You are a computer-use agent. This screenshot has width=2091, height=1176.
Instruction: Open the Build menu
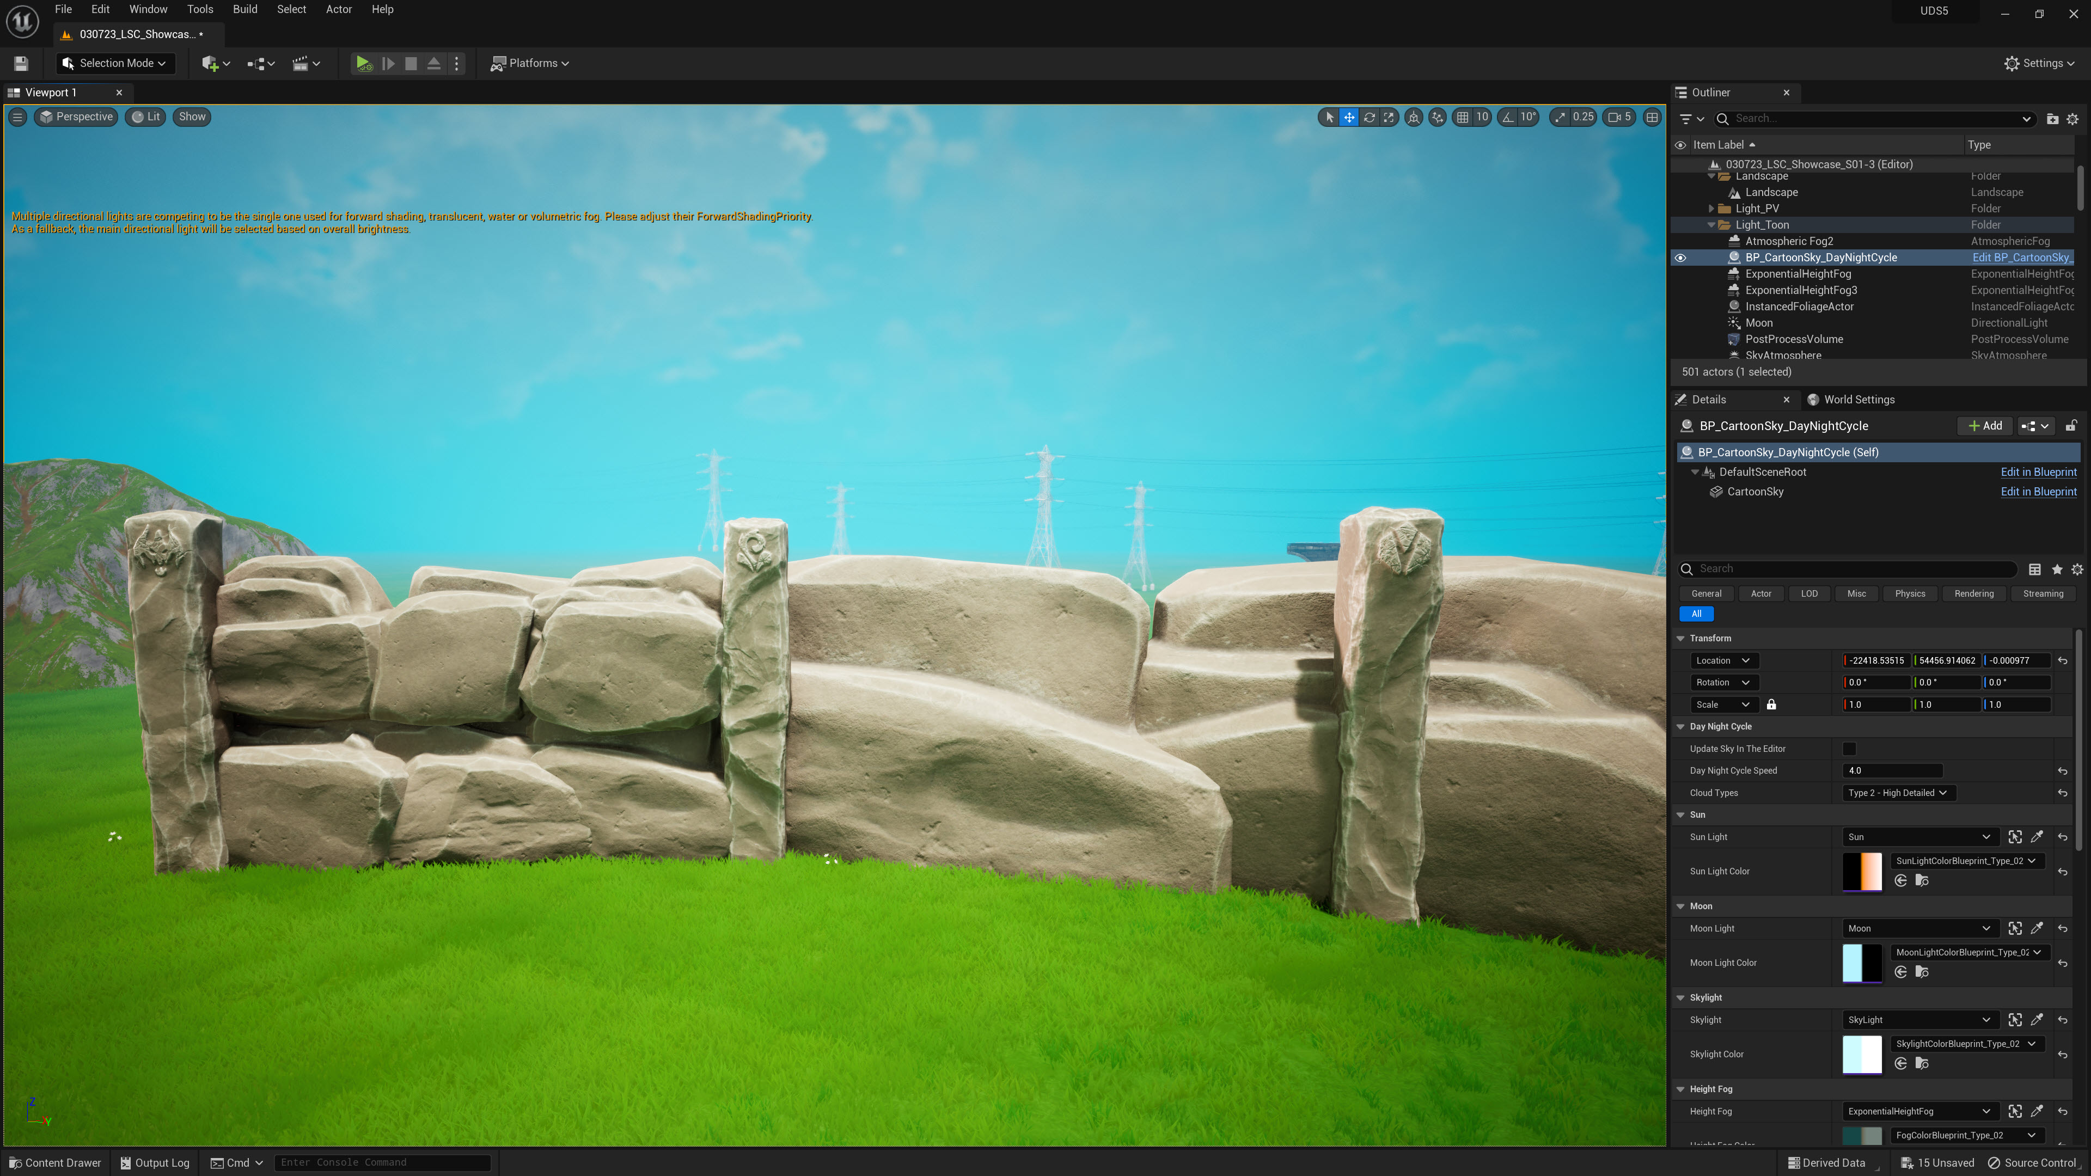click(244, 10)
